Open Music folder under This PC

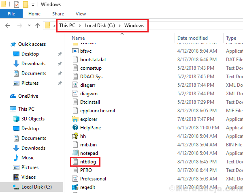click(x=28, y=158)
